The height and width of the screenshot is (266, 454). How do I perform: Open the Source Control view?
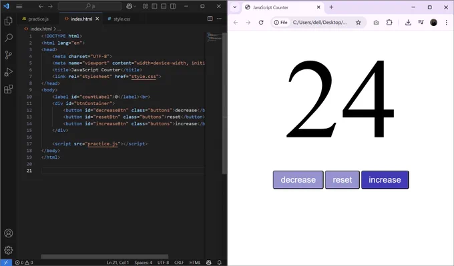9,55
